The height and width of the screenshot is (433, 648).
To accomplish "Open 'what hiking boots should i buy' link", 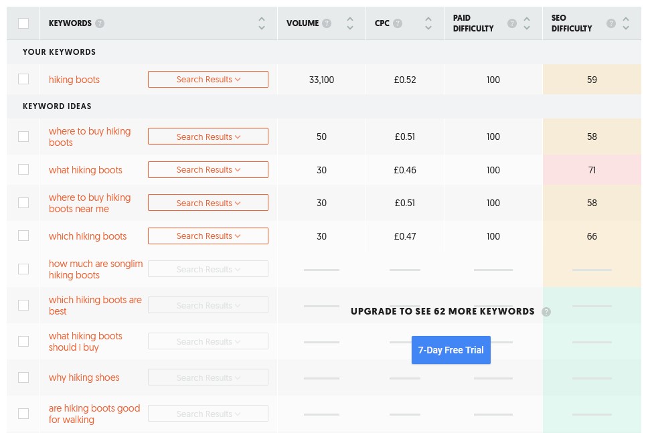I will (86, 341).
